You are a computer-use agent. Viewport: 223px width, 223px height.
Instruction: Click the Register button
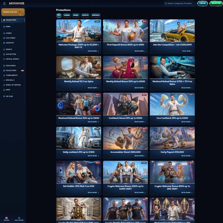click(x=216, y=3)
